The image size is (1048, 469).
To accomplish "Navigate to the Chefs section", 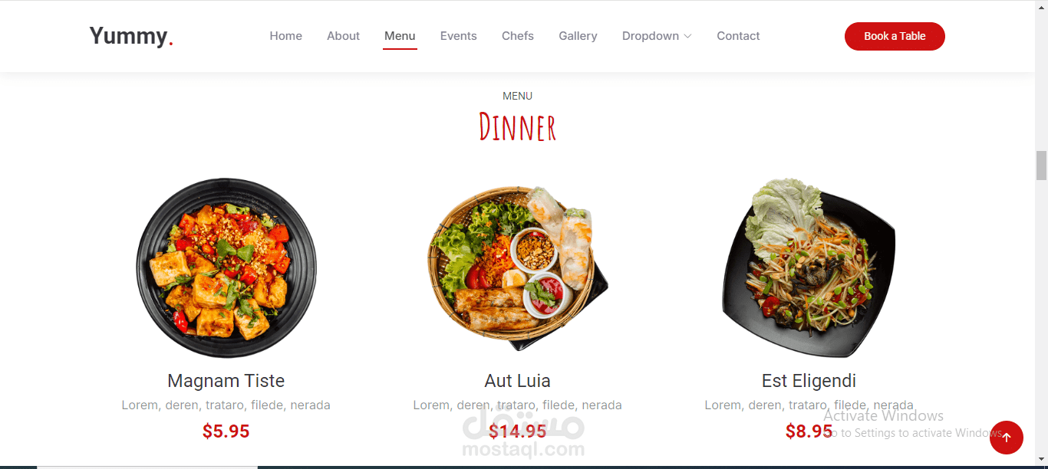I will (518, 36).
